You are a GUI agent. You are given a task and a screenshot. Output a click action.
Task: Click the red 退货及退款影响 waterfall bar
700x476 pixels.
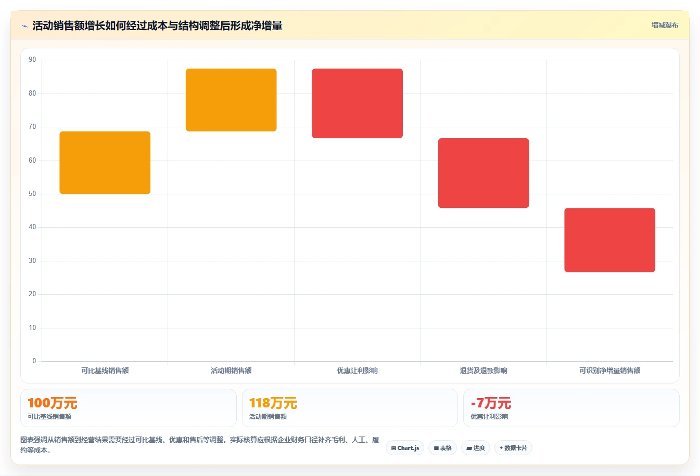pos(483,173)
